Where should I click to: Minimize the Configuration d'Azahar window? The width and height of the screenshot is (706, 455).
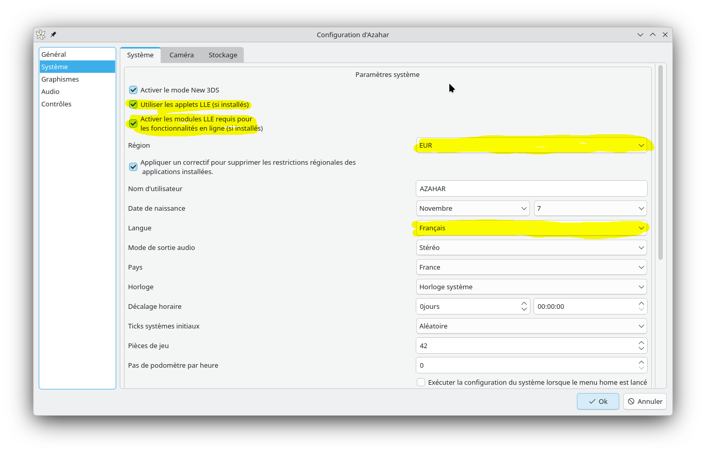click(640, 35)
